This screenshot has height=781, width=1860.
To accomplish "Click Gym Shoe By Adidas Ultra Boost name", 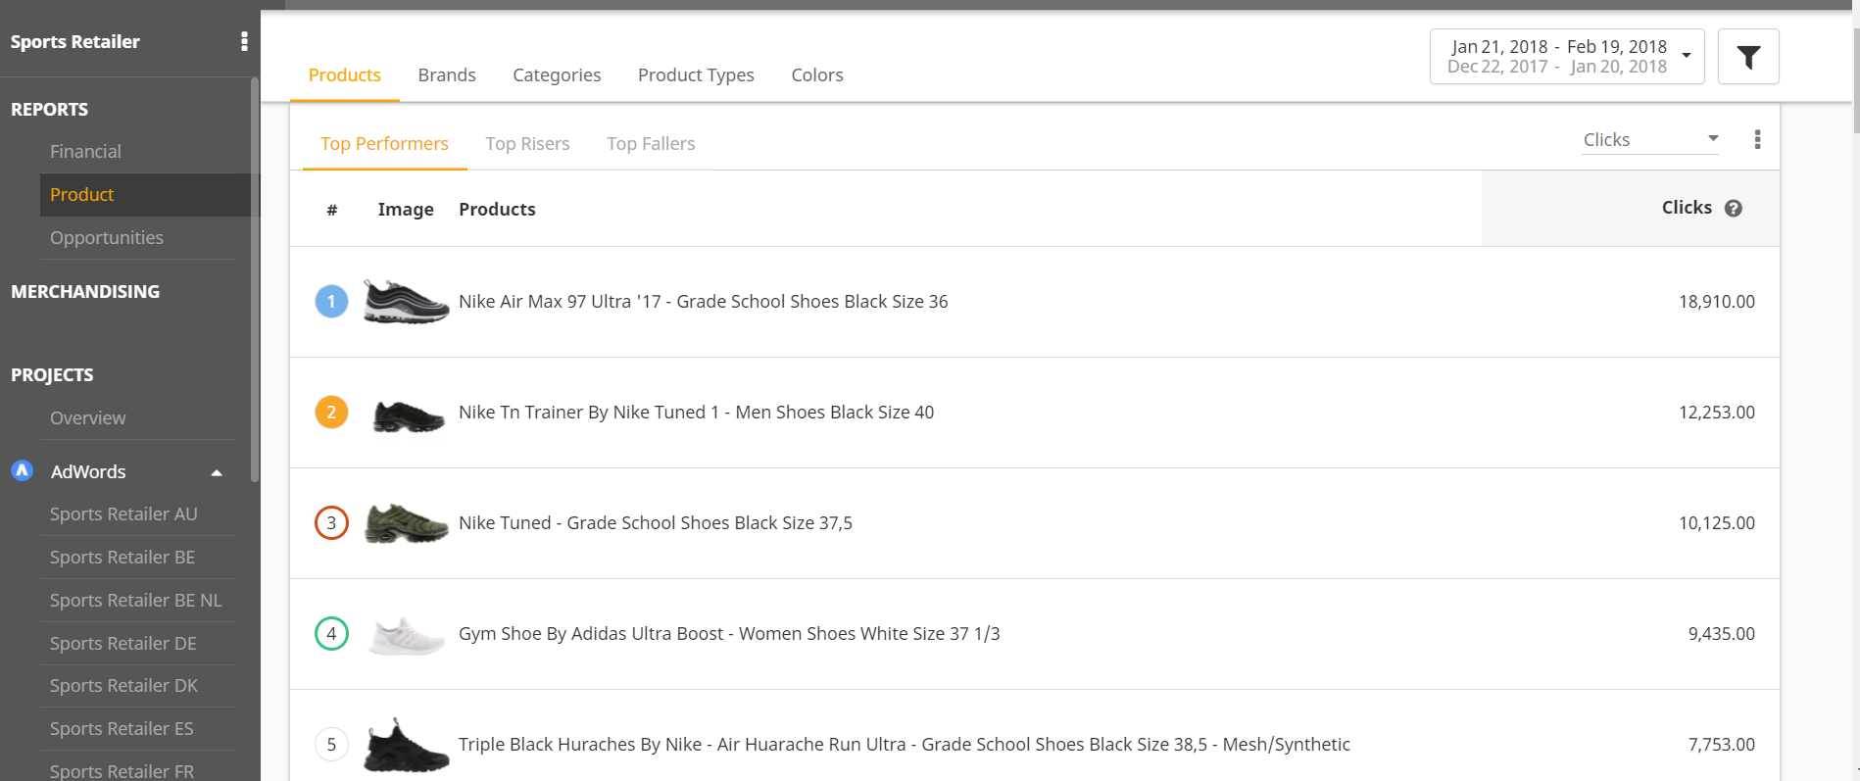I will [729, 634].
